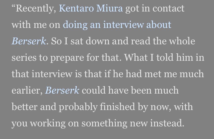Click the word "earlier" before the comma

26,90
